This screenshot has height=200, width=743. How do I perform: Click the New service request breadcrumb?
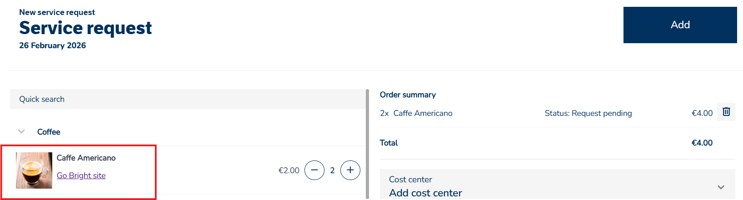(x=57, y=12)
